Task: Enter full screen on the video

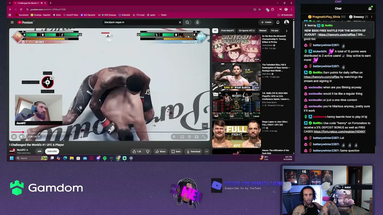Action: [x=204, y=137]
